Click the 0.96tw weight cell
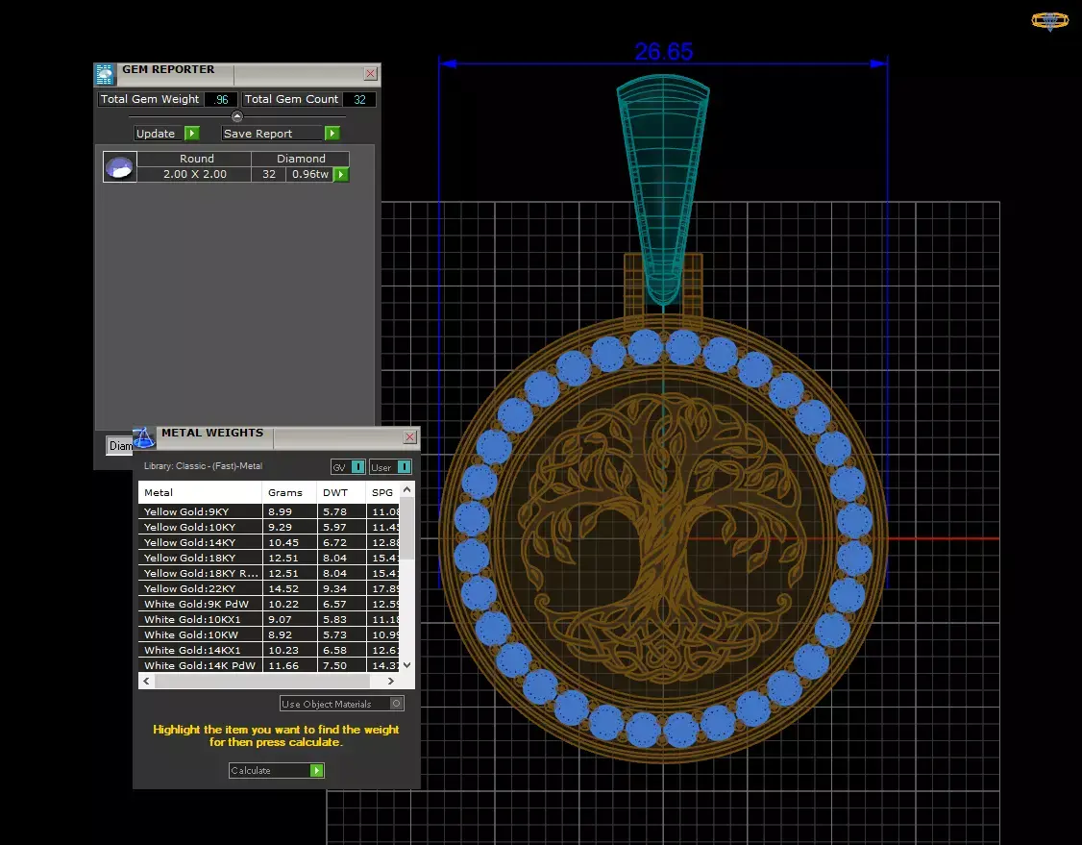This screenshot has height=845, width=1082. tap(309, 175)
